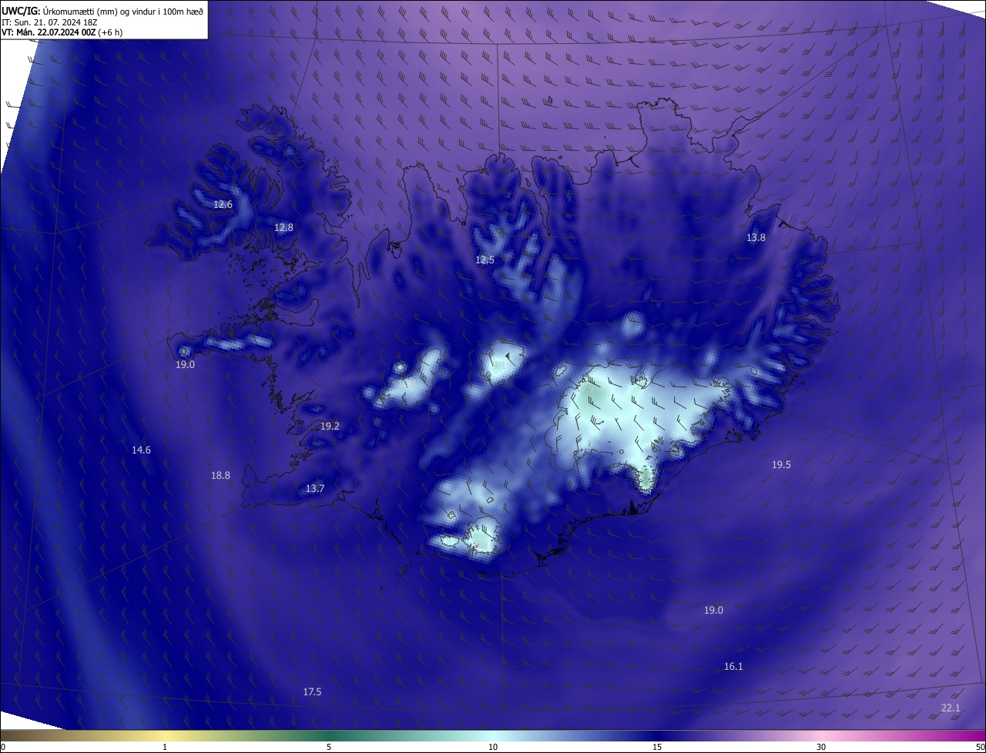Click the 19.5 value off the east coast

[x=781, y=465]
